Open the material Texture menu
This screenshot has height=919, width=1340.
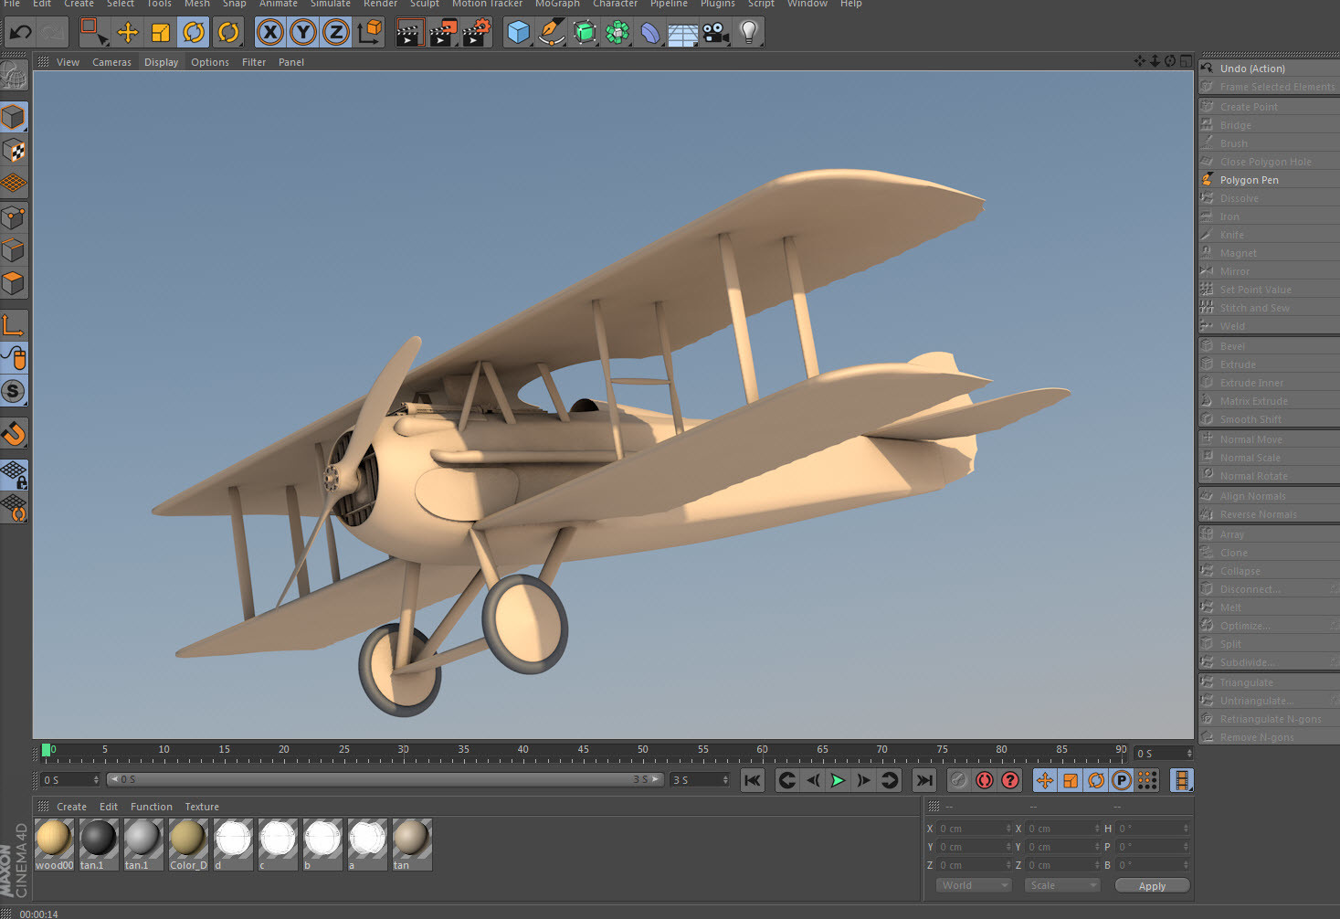click(x=202, y=807)
